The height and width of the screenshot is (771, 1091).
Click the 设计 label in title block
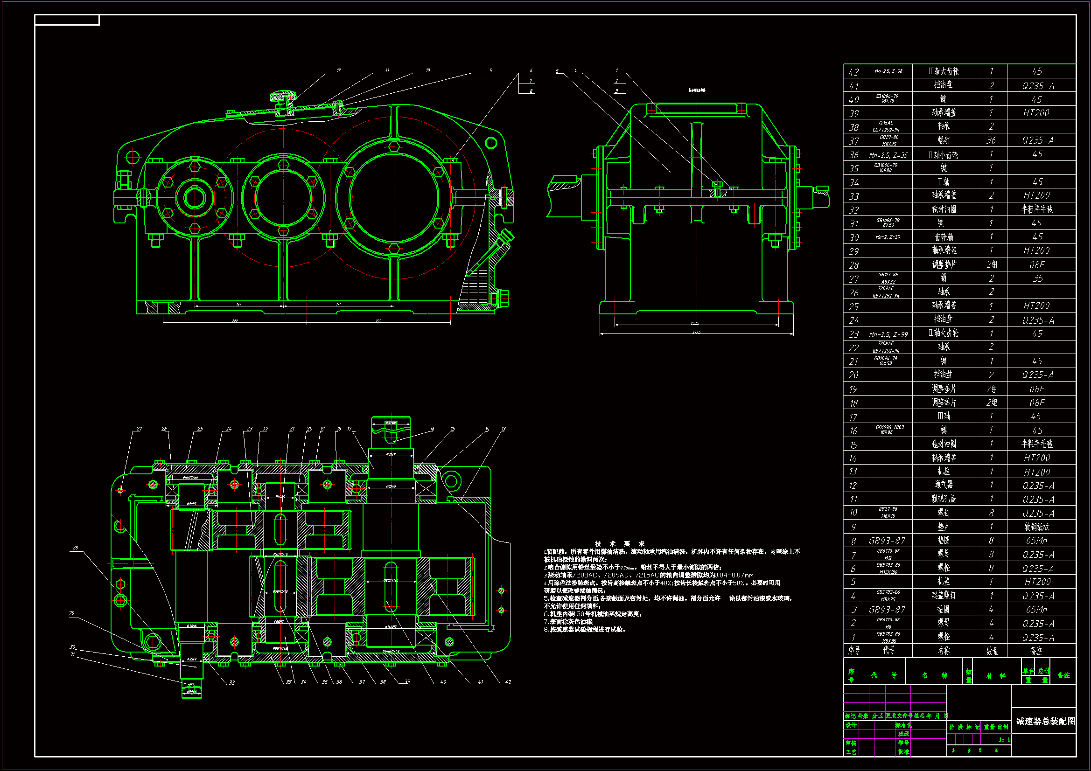(851, 725)
